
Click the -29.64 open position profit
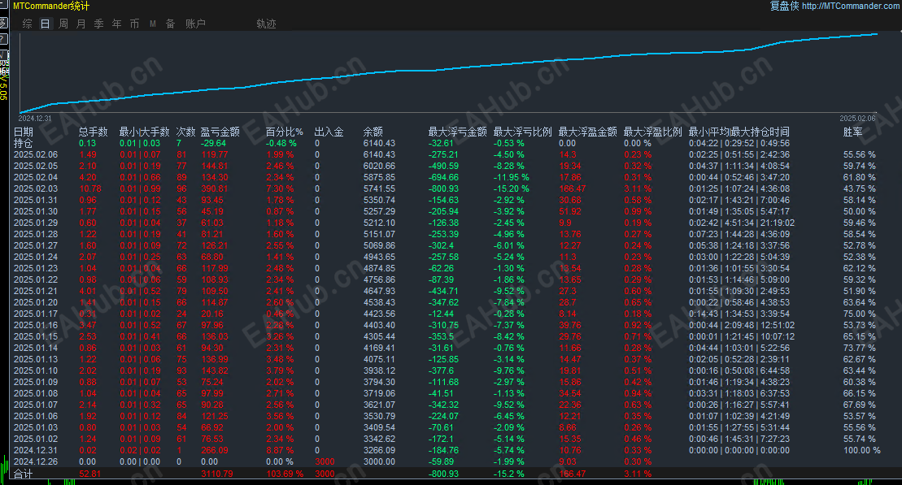pyautogui.click(x=213, y=143)
